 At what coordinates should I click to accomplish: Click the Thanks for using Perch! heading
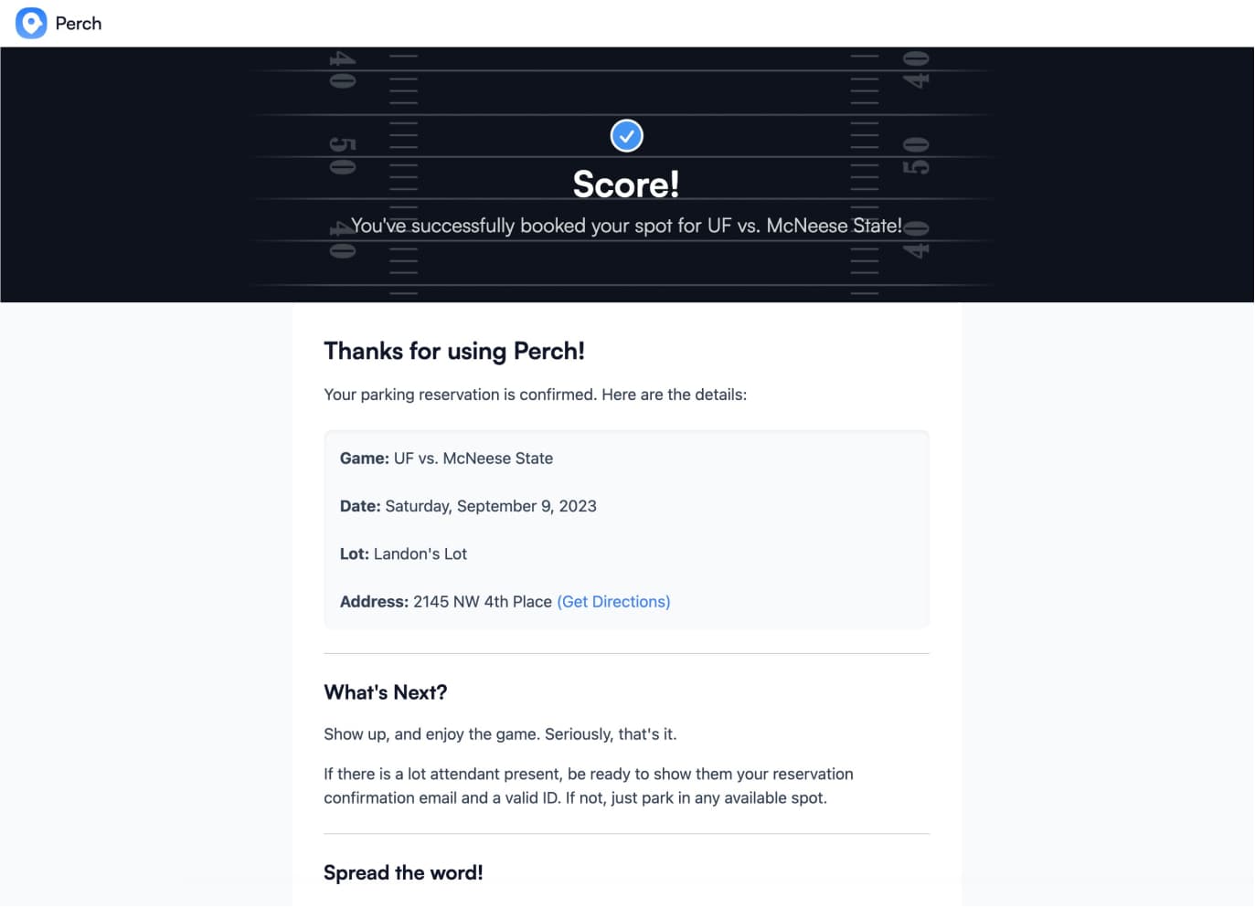[x=454, y=352]
